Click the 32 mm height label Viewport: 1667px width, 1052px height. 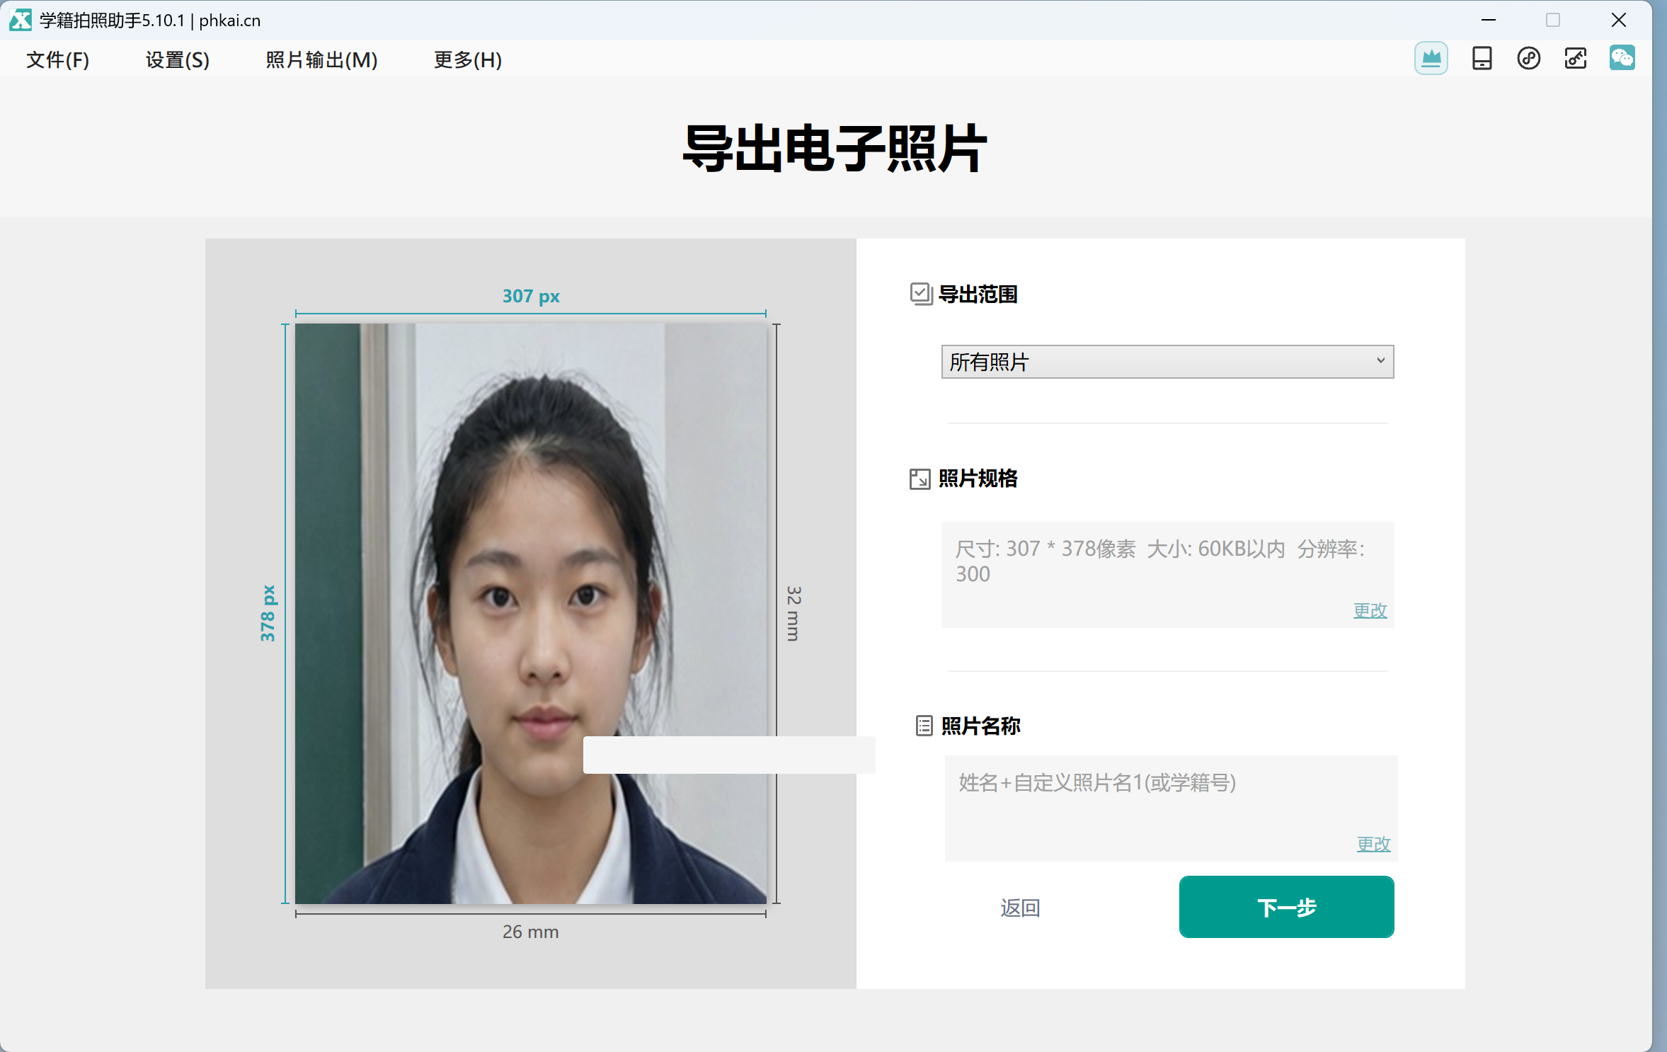point(794,613)
